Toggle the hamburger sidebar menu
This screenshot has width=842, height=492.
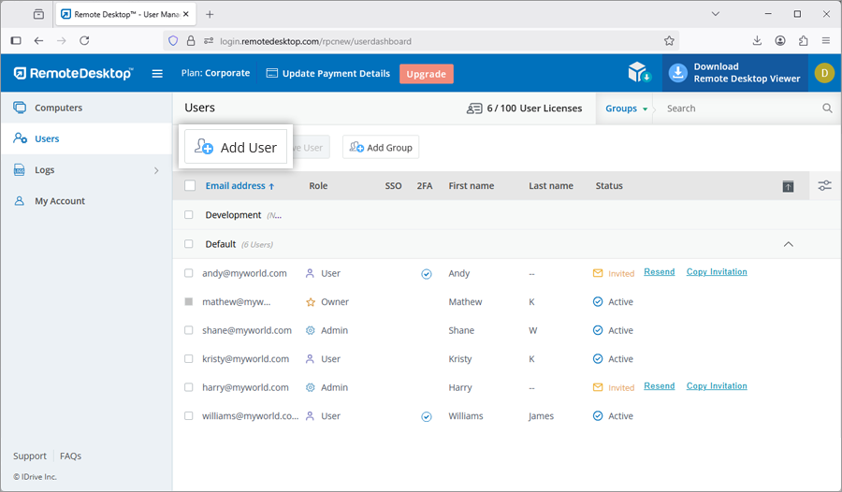pyautogui.click(x=157, y=74)
